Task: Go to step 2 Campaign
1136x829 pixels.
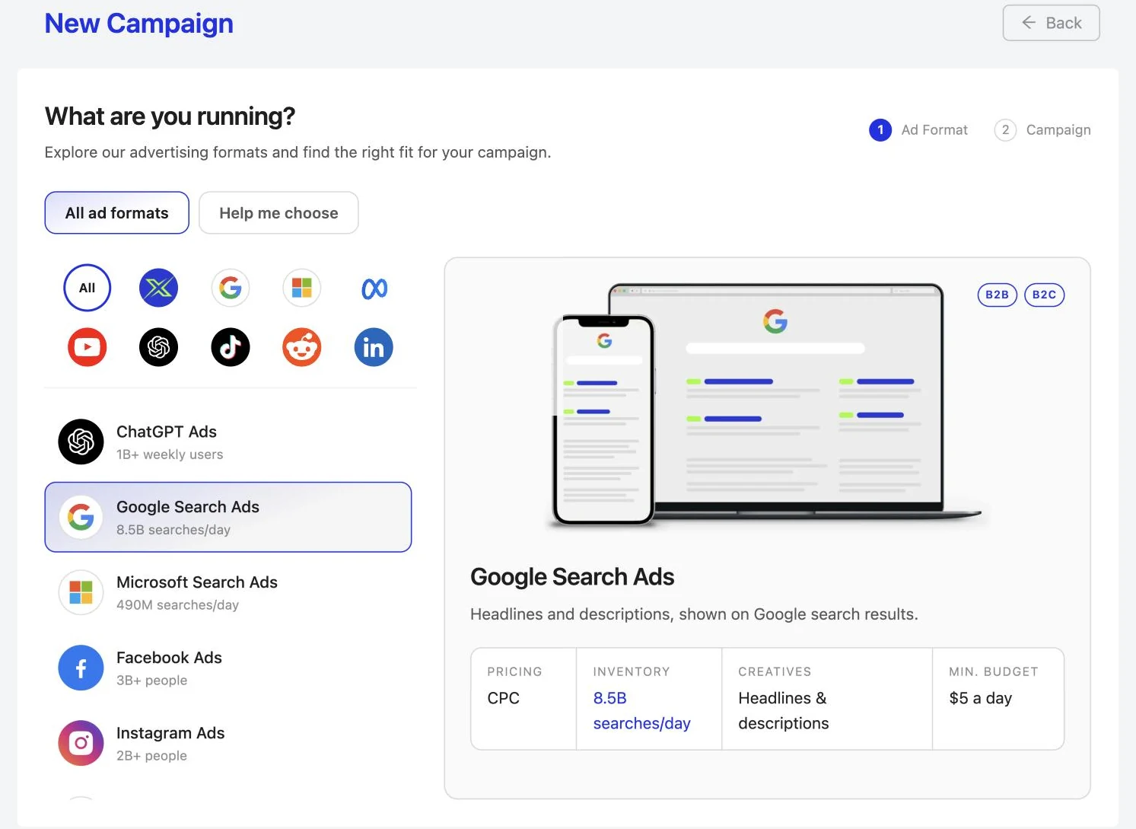Action: point(1042,130)
